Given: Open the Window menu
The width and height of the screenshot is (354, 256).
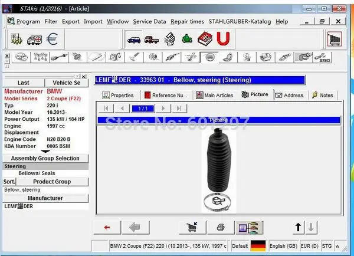Looking at the screenshot, I should 117,21.
